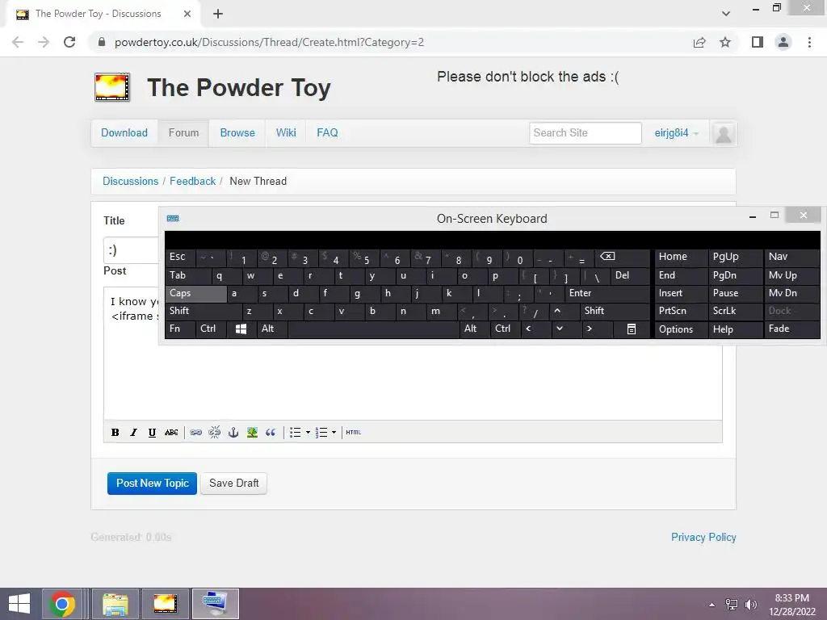
Task: Open Chrome tab search chevron
Action: (726, 14)
